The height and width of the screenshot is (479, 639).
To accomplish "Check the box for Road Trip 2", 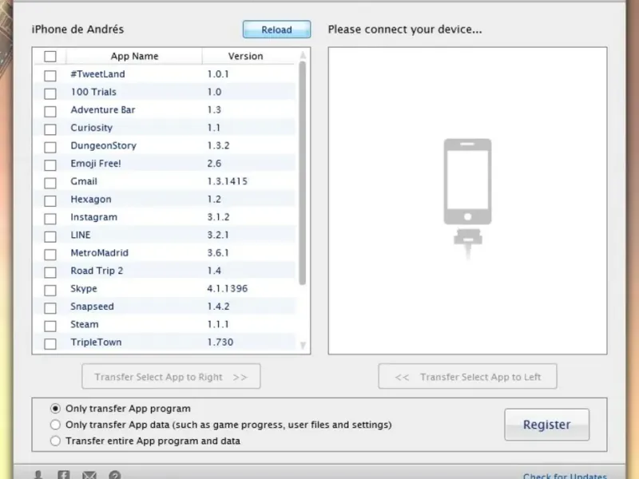I will point(50,272).
